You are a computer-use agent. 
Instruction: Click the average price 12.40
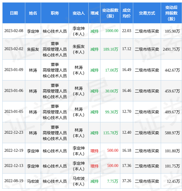pos(127,133)
